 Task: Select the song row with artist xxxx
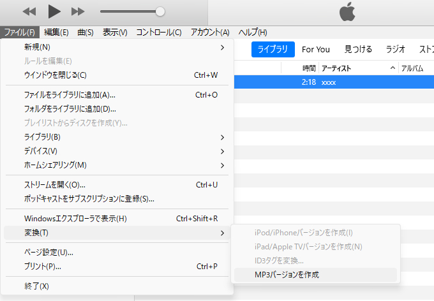(x=334, y=82)
